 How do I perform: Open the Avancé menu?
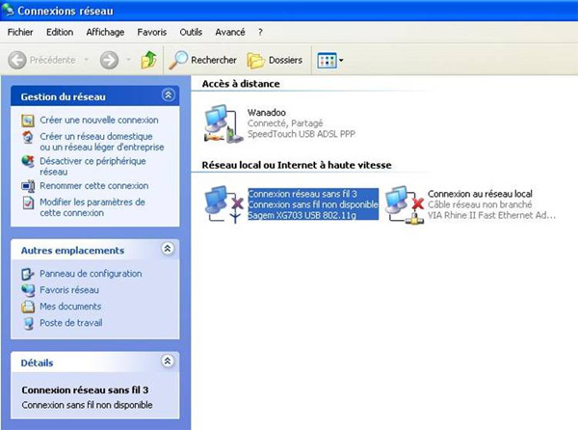pos(230,33)
